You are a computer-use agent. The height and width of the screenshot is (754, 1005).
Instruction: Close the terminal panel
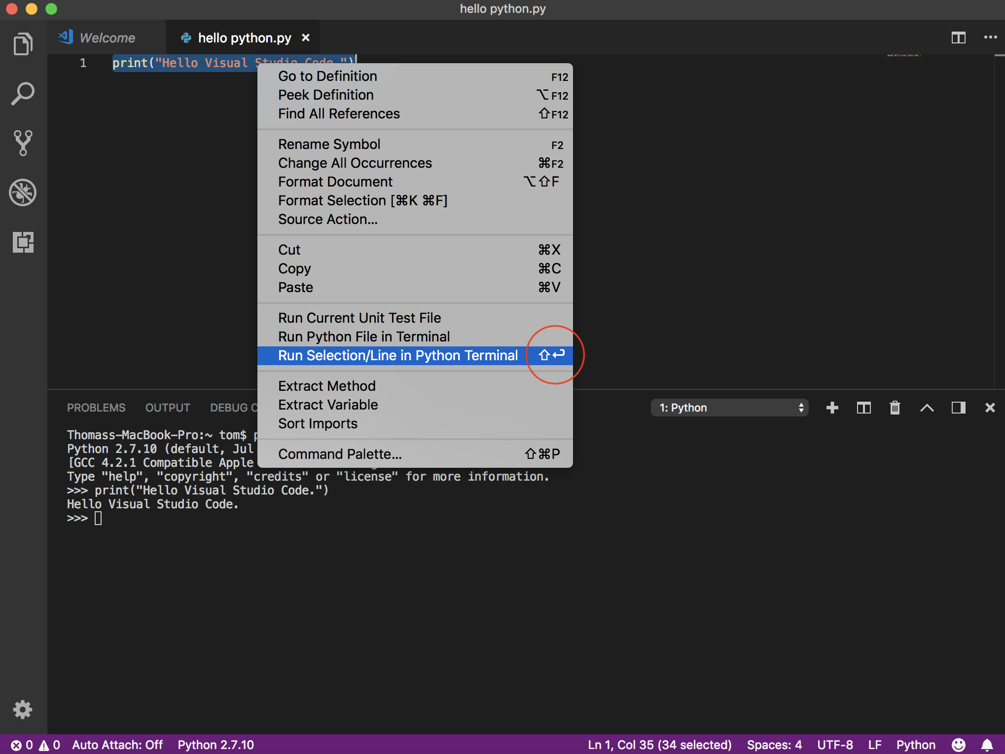[x=990, y=408]
